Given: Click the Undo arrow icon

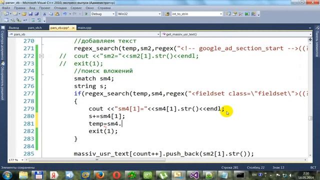Looking at the screenshot, I should click(x=64, y=14).
